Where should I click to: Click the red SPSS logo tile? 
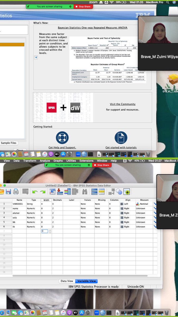[x=52, y=108]
